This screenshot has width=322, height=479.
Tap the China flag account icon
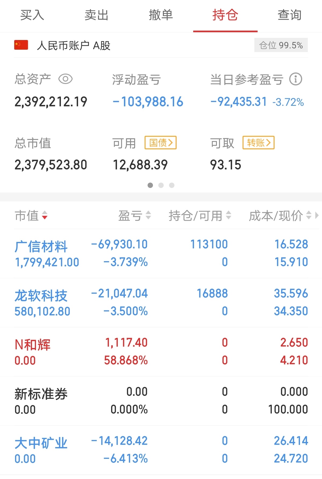(21, 45)
